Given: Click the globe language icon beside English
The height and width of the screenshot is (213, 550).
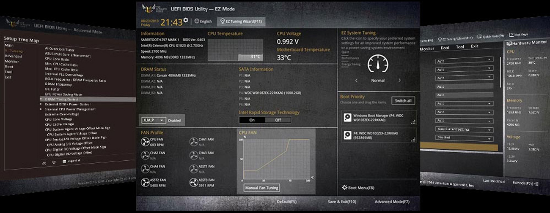Looking at the screenshot, I should pos(196,22).
